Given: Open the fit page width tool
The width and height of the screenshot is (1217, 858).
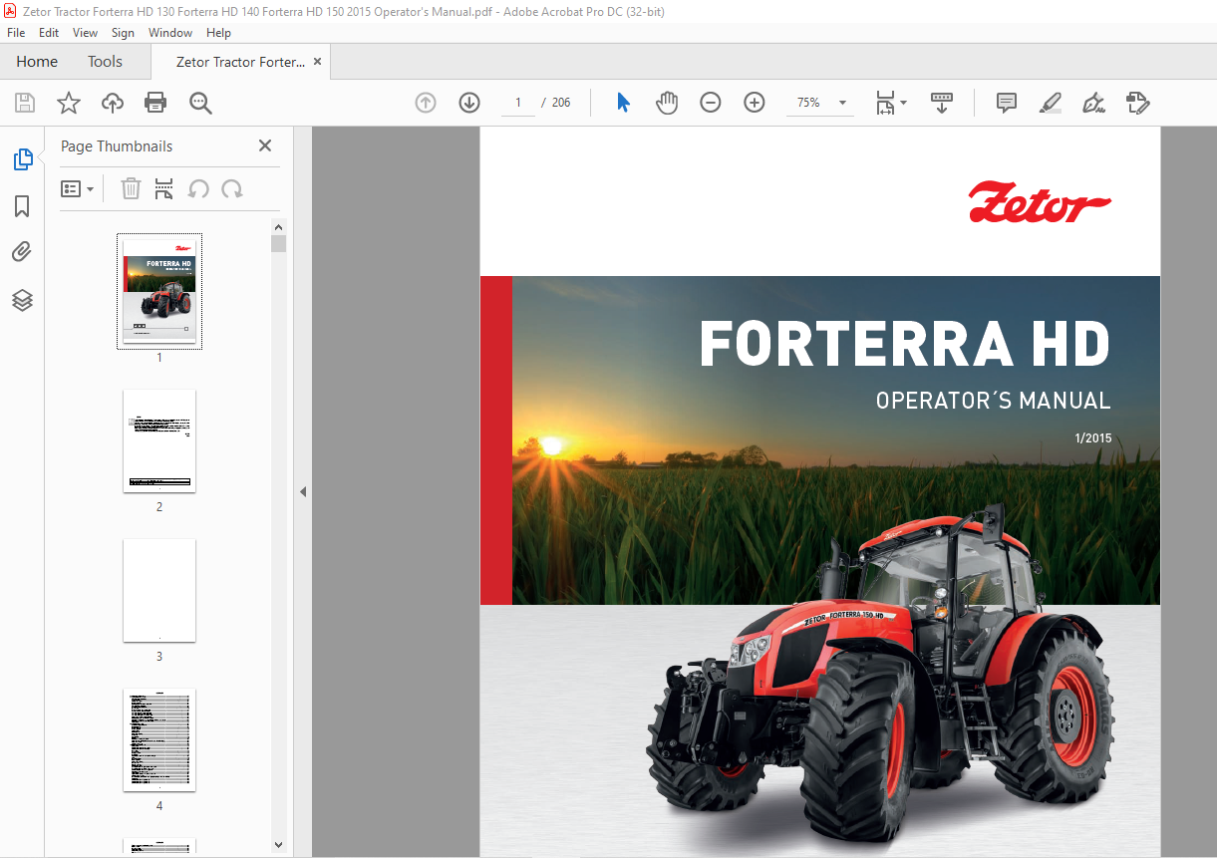Looking at the screenshot, I should coord(885,103).
